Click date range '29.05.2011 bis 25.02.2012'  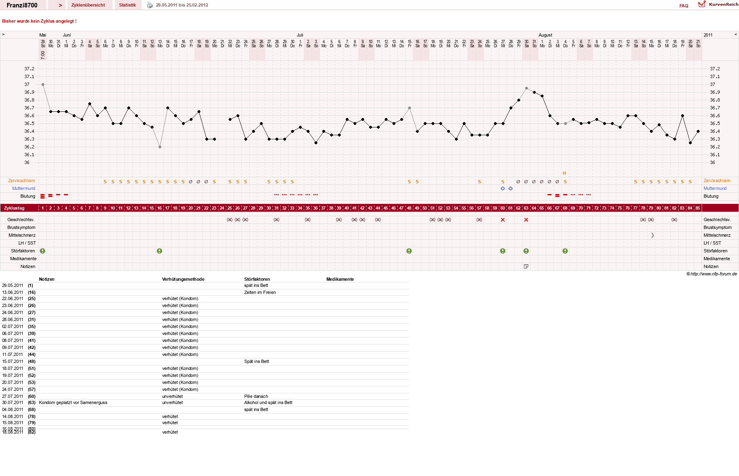click(x=182, y=5)
